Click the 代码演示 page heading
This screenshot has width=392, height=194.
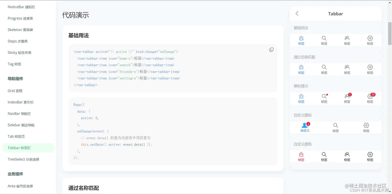click(x=76, y=15)
